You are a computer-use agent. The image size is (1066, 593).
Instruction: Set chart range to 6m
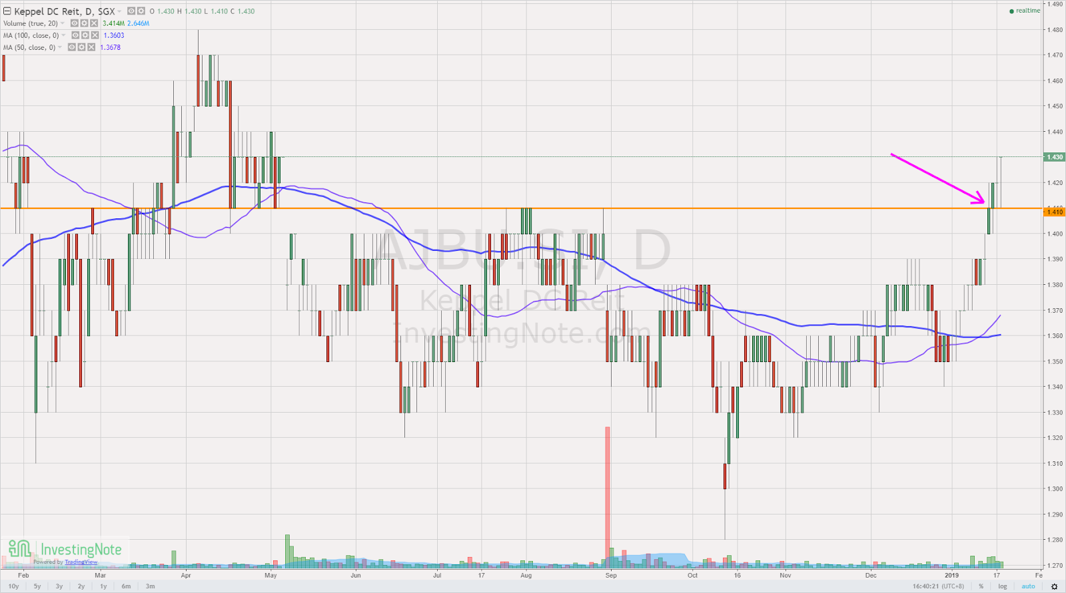click(x=126, y=586)
